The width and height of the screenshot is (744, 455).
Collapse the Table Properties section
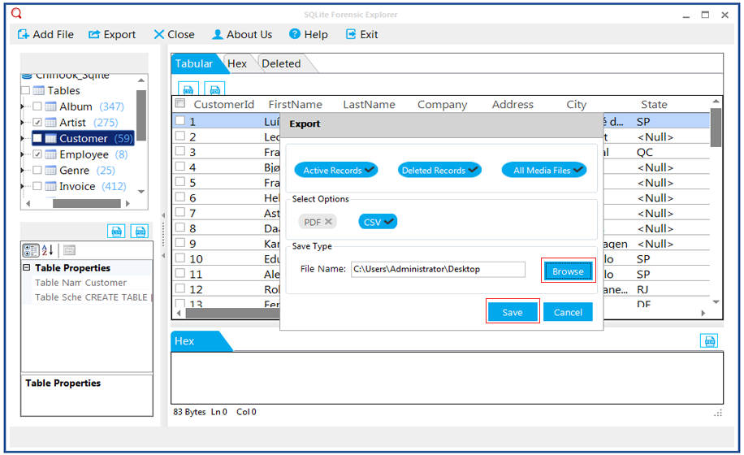(27, 267)
